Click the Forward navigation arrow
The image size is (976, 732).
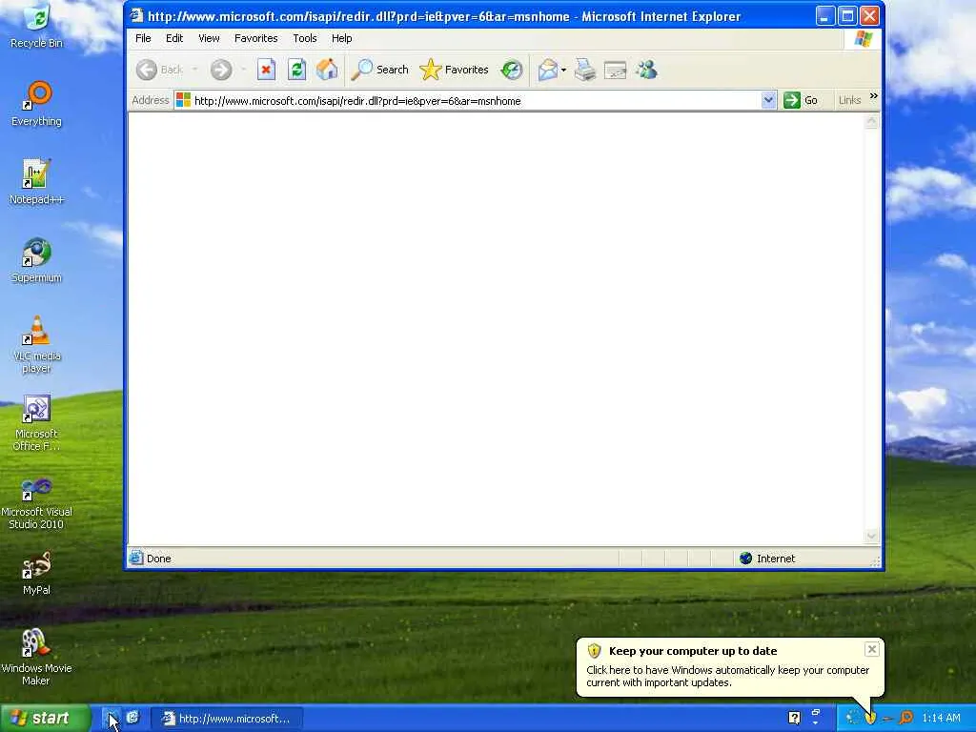(x=220, y=70)
